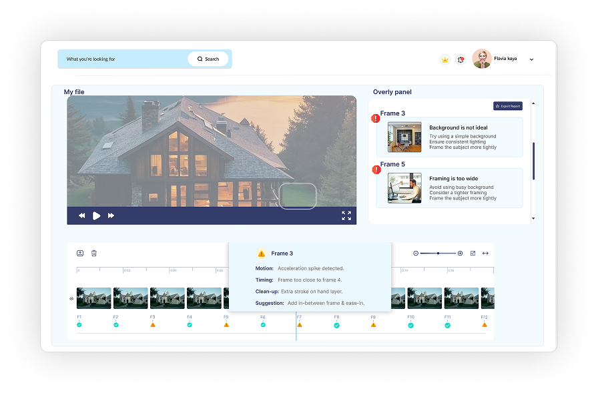Click the Export Report button
This screenshot has width=598, height=393.
[507, 105]
